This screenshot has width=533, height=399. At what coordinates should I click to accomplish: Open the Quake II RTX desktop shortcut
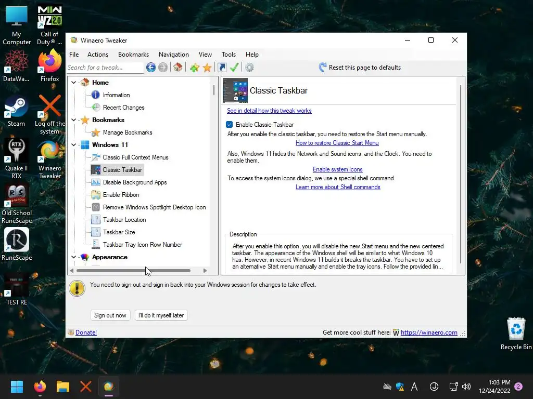coord(16,159)
